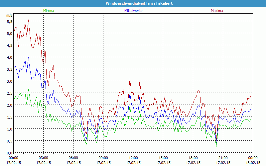Screen dimensions: 266x166
Task: Select the 3,0 y-axis tick label
Action: 10,81
